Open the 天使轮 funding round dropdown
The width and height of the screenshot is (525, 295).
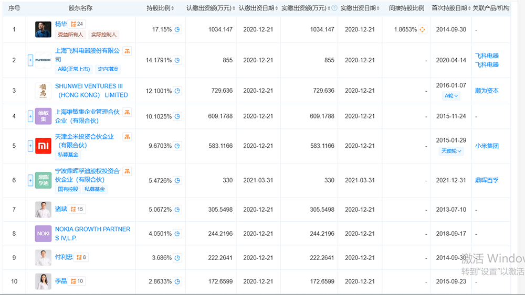tap(451, 151)
